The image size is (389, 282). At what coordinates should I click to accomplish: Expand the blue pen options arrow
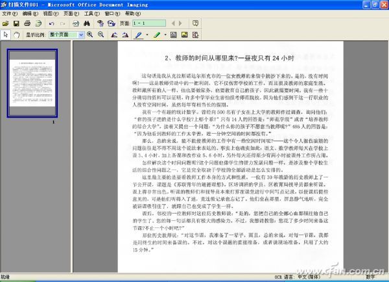tap(147, 35)
